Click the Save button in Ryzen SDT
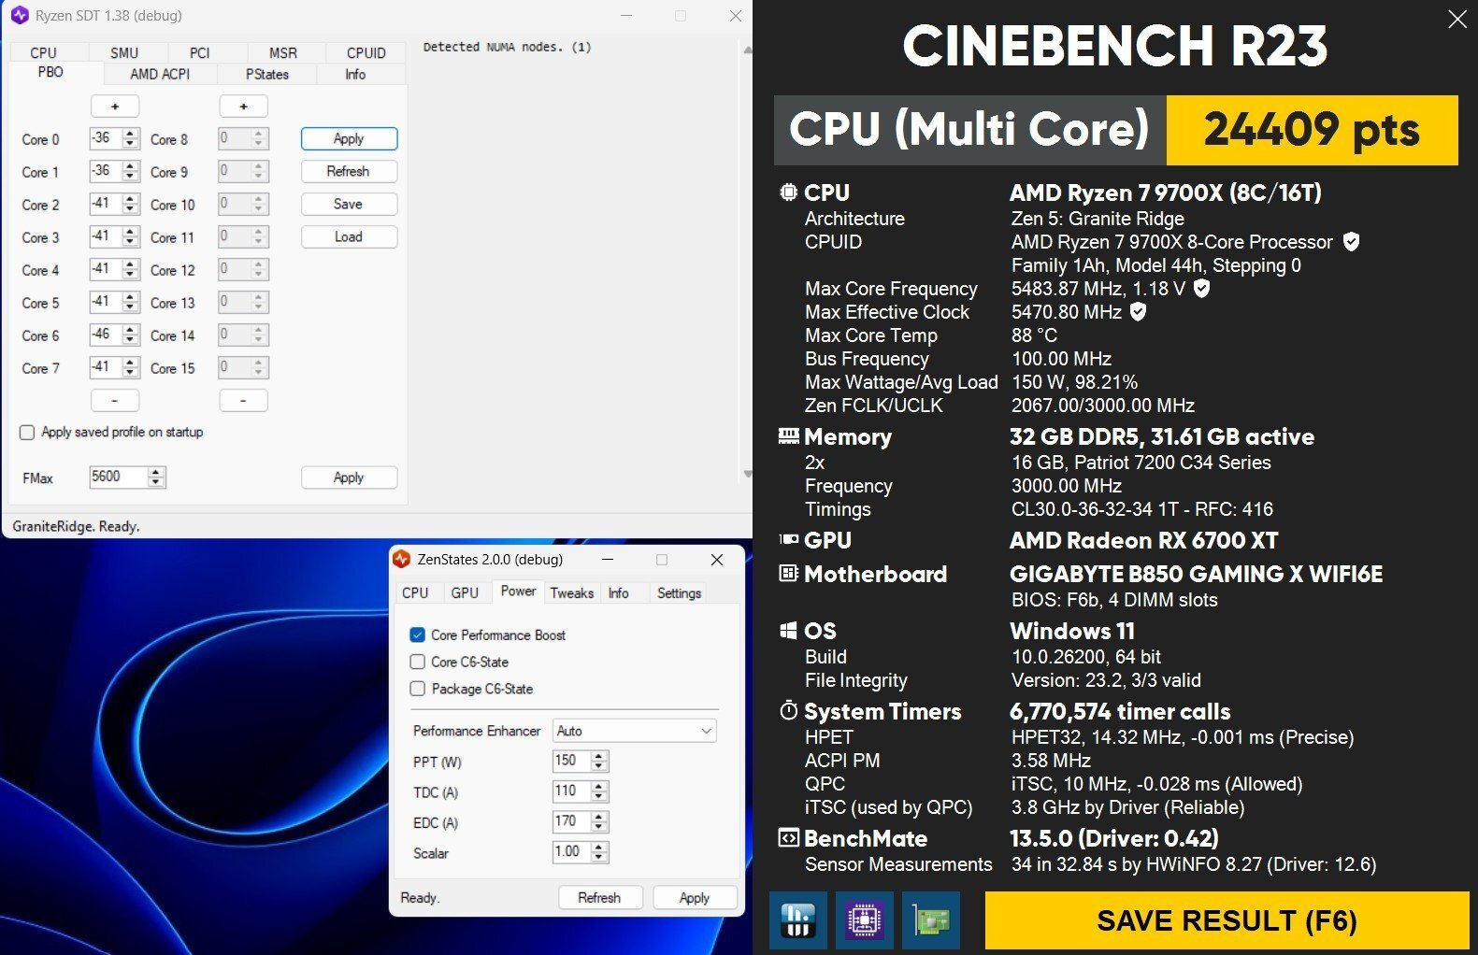Image resolution: width=1478 pixels, height=955 pixels. coord(349,205)
